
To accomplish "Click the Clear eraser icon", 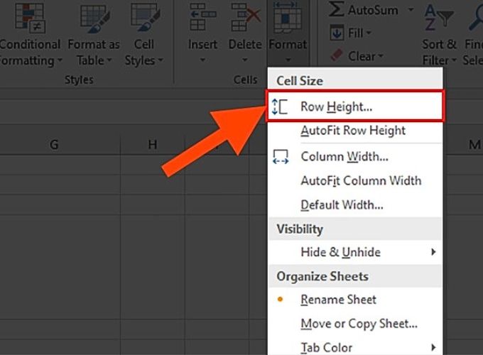I will (337, 55).
